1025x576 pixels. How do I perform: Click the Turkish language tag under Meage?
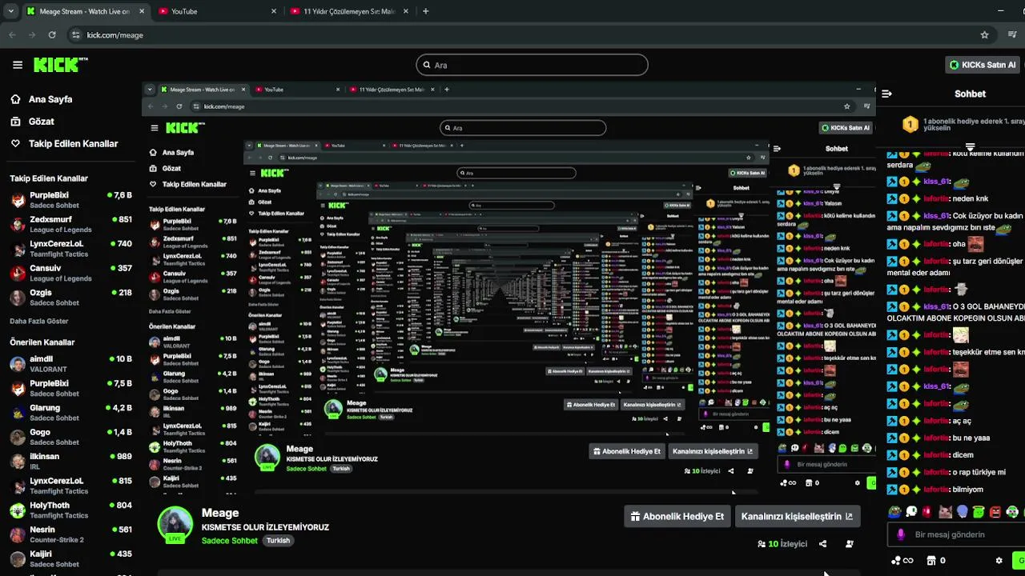pyautogui.click(x=278, y=541)
